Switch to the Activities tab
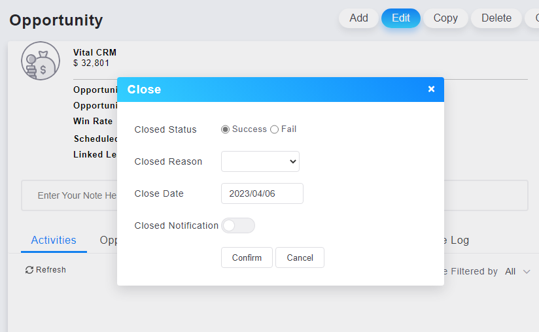Image resolution: width=539 pixels, height=332 pixels. [x=54, y=241]
